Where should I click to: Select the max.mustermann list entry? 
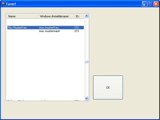tap(49, 31)
